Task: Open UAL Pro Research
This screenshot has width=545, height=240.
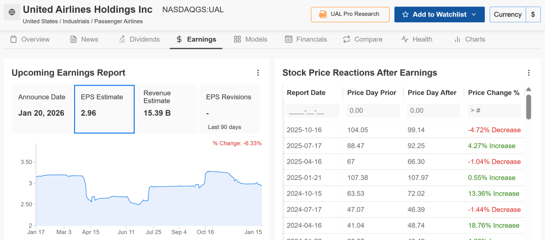Action: (350, 14)
